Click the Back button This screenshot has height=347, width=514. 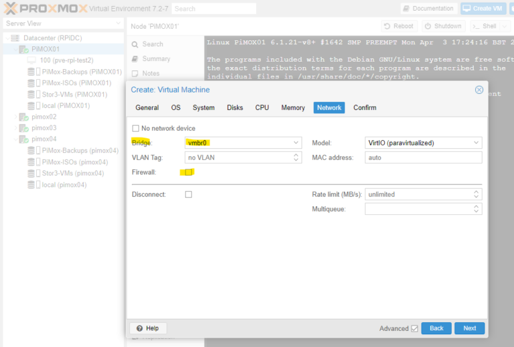pos(436,328)
